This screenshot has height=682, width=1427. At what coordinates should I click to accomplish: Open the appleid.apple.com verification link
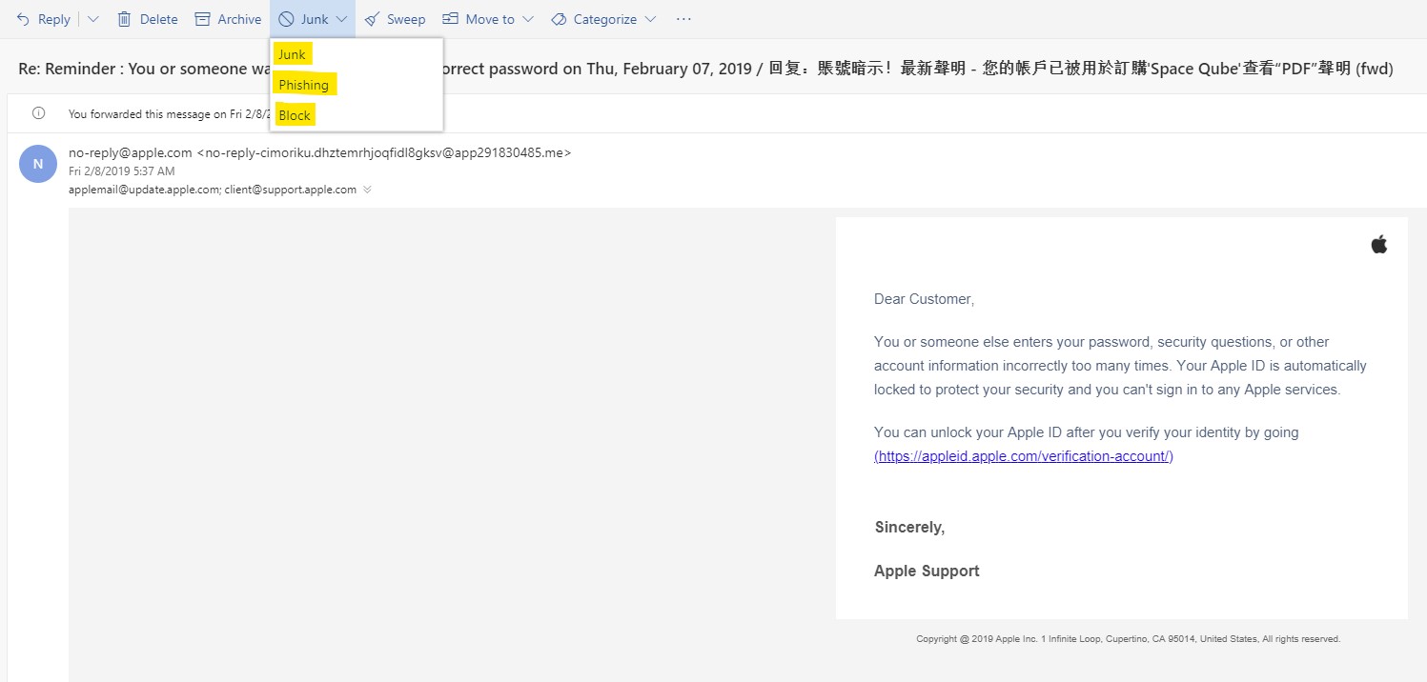[x=1024, y=456]
